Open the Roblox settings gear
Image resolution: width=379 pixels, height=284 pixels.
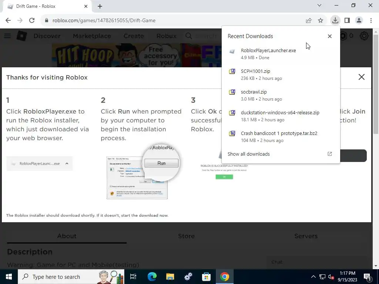(x=364, y=36)
